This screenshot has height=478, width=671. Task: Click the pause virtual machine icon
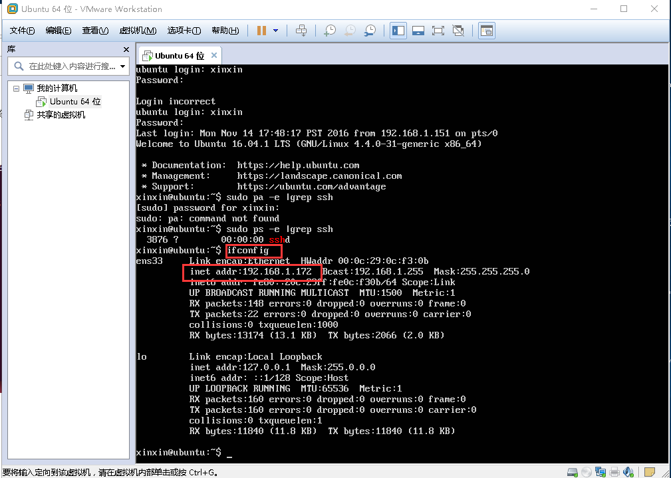[x=261, y=31]
